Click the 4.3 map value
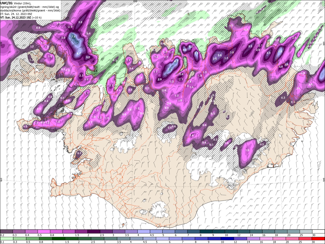 (185, 50)
